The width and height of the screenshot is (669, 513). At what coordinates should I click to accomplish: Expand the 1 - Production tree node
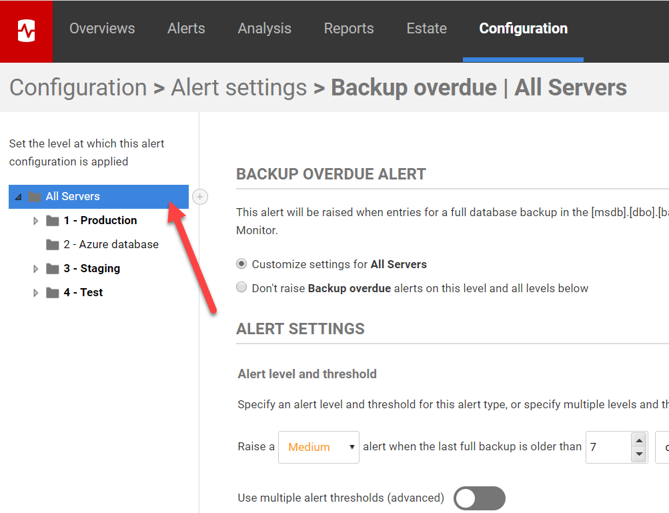pos(36,221)
